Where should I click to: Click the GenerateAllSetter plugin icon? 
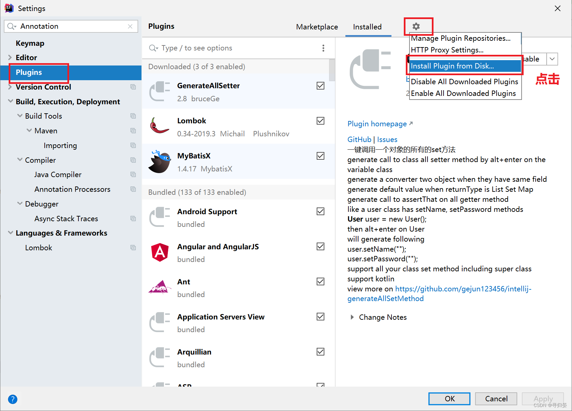click(160, 91)
